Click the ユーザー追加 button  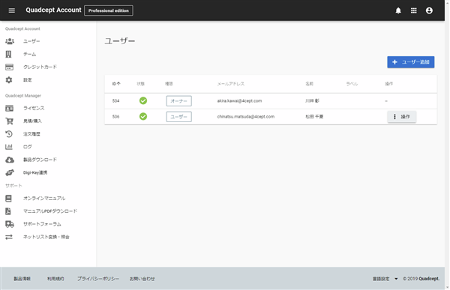[x=411, y=62]
